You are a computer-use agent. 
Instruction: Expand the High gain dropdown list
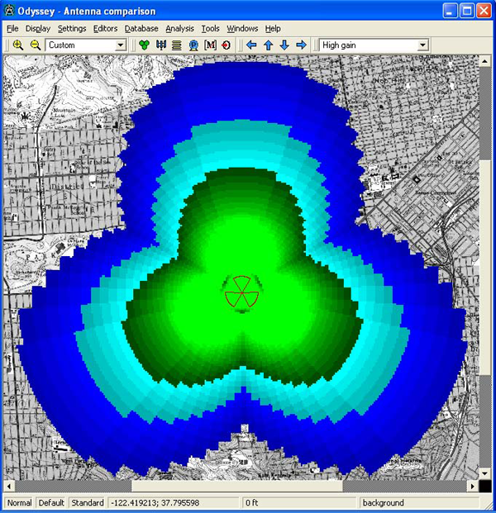[422, 45]
